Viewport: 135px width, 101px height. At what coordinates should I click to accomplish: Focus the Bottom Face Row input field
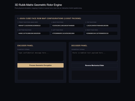[x=33, y=33]
